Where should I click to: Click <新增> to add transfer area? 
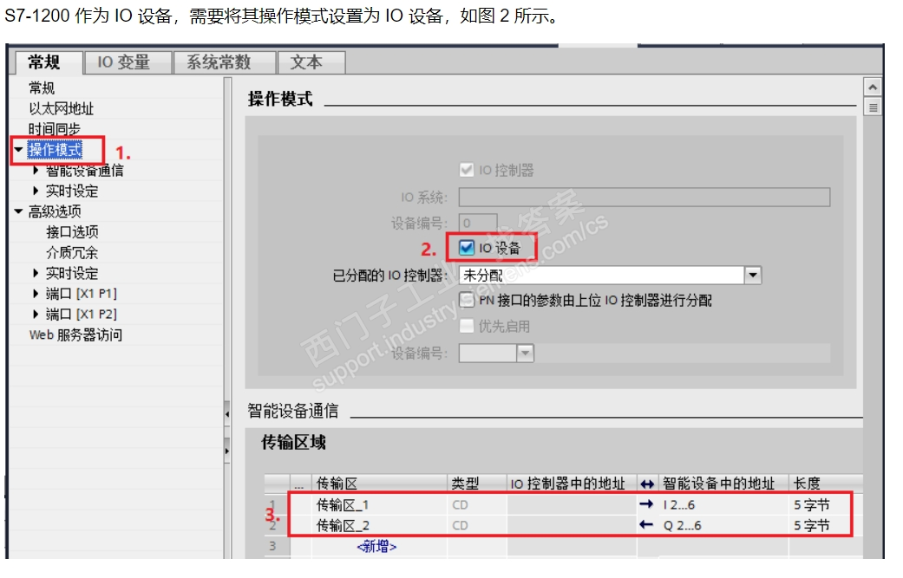376,546
